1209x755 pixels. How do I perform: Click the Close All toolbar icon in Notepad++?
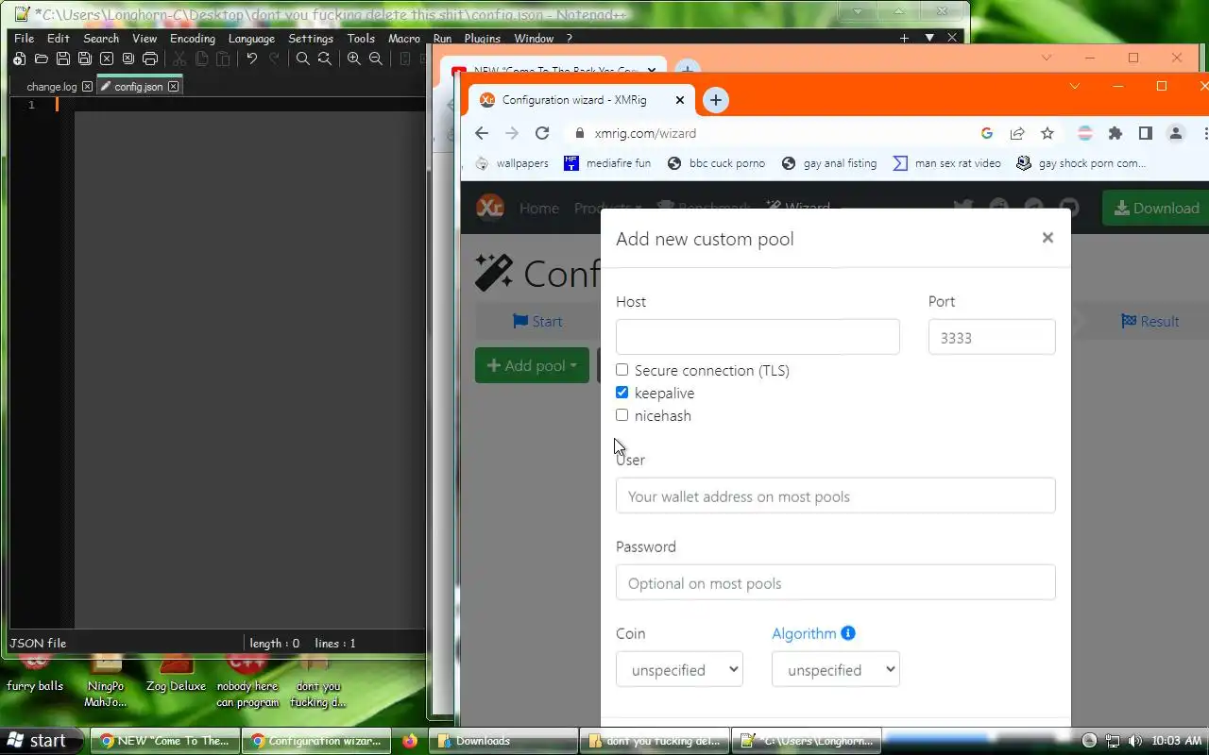click(128, 59)
